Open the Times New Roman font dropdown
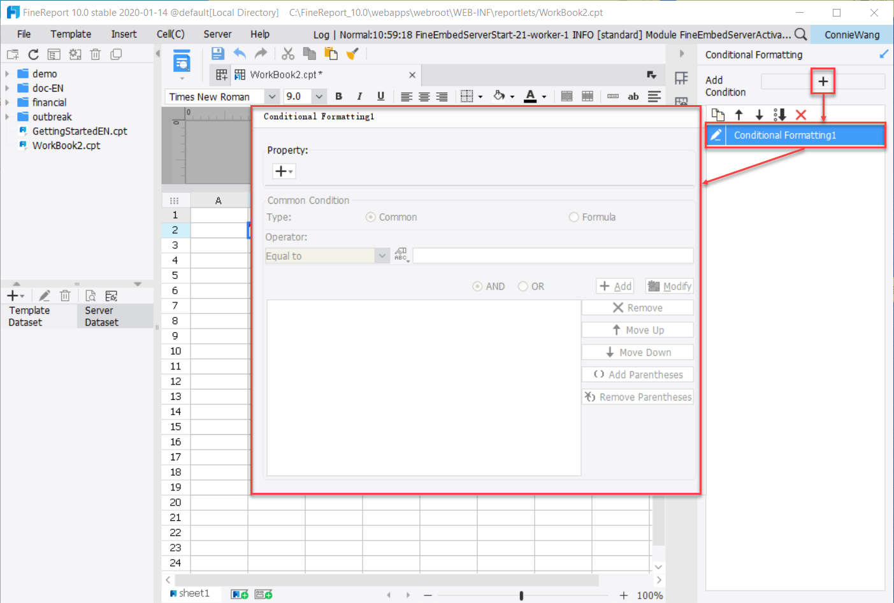The width and height of the screenshot is (894, 603). point(272,96)
